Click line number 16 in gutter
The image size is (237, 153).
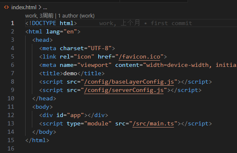point(11,149)
